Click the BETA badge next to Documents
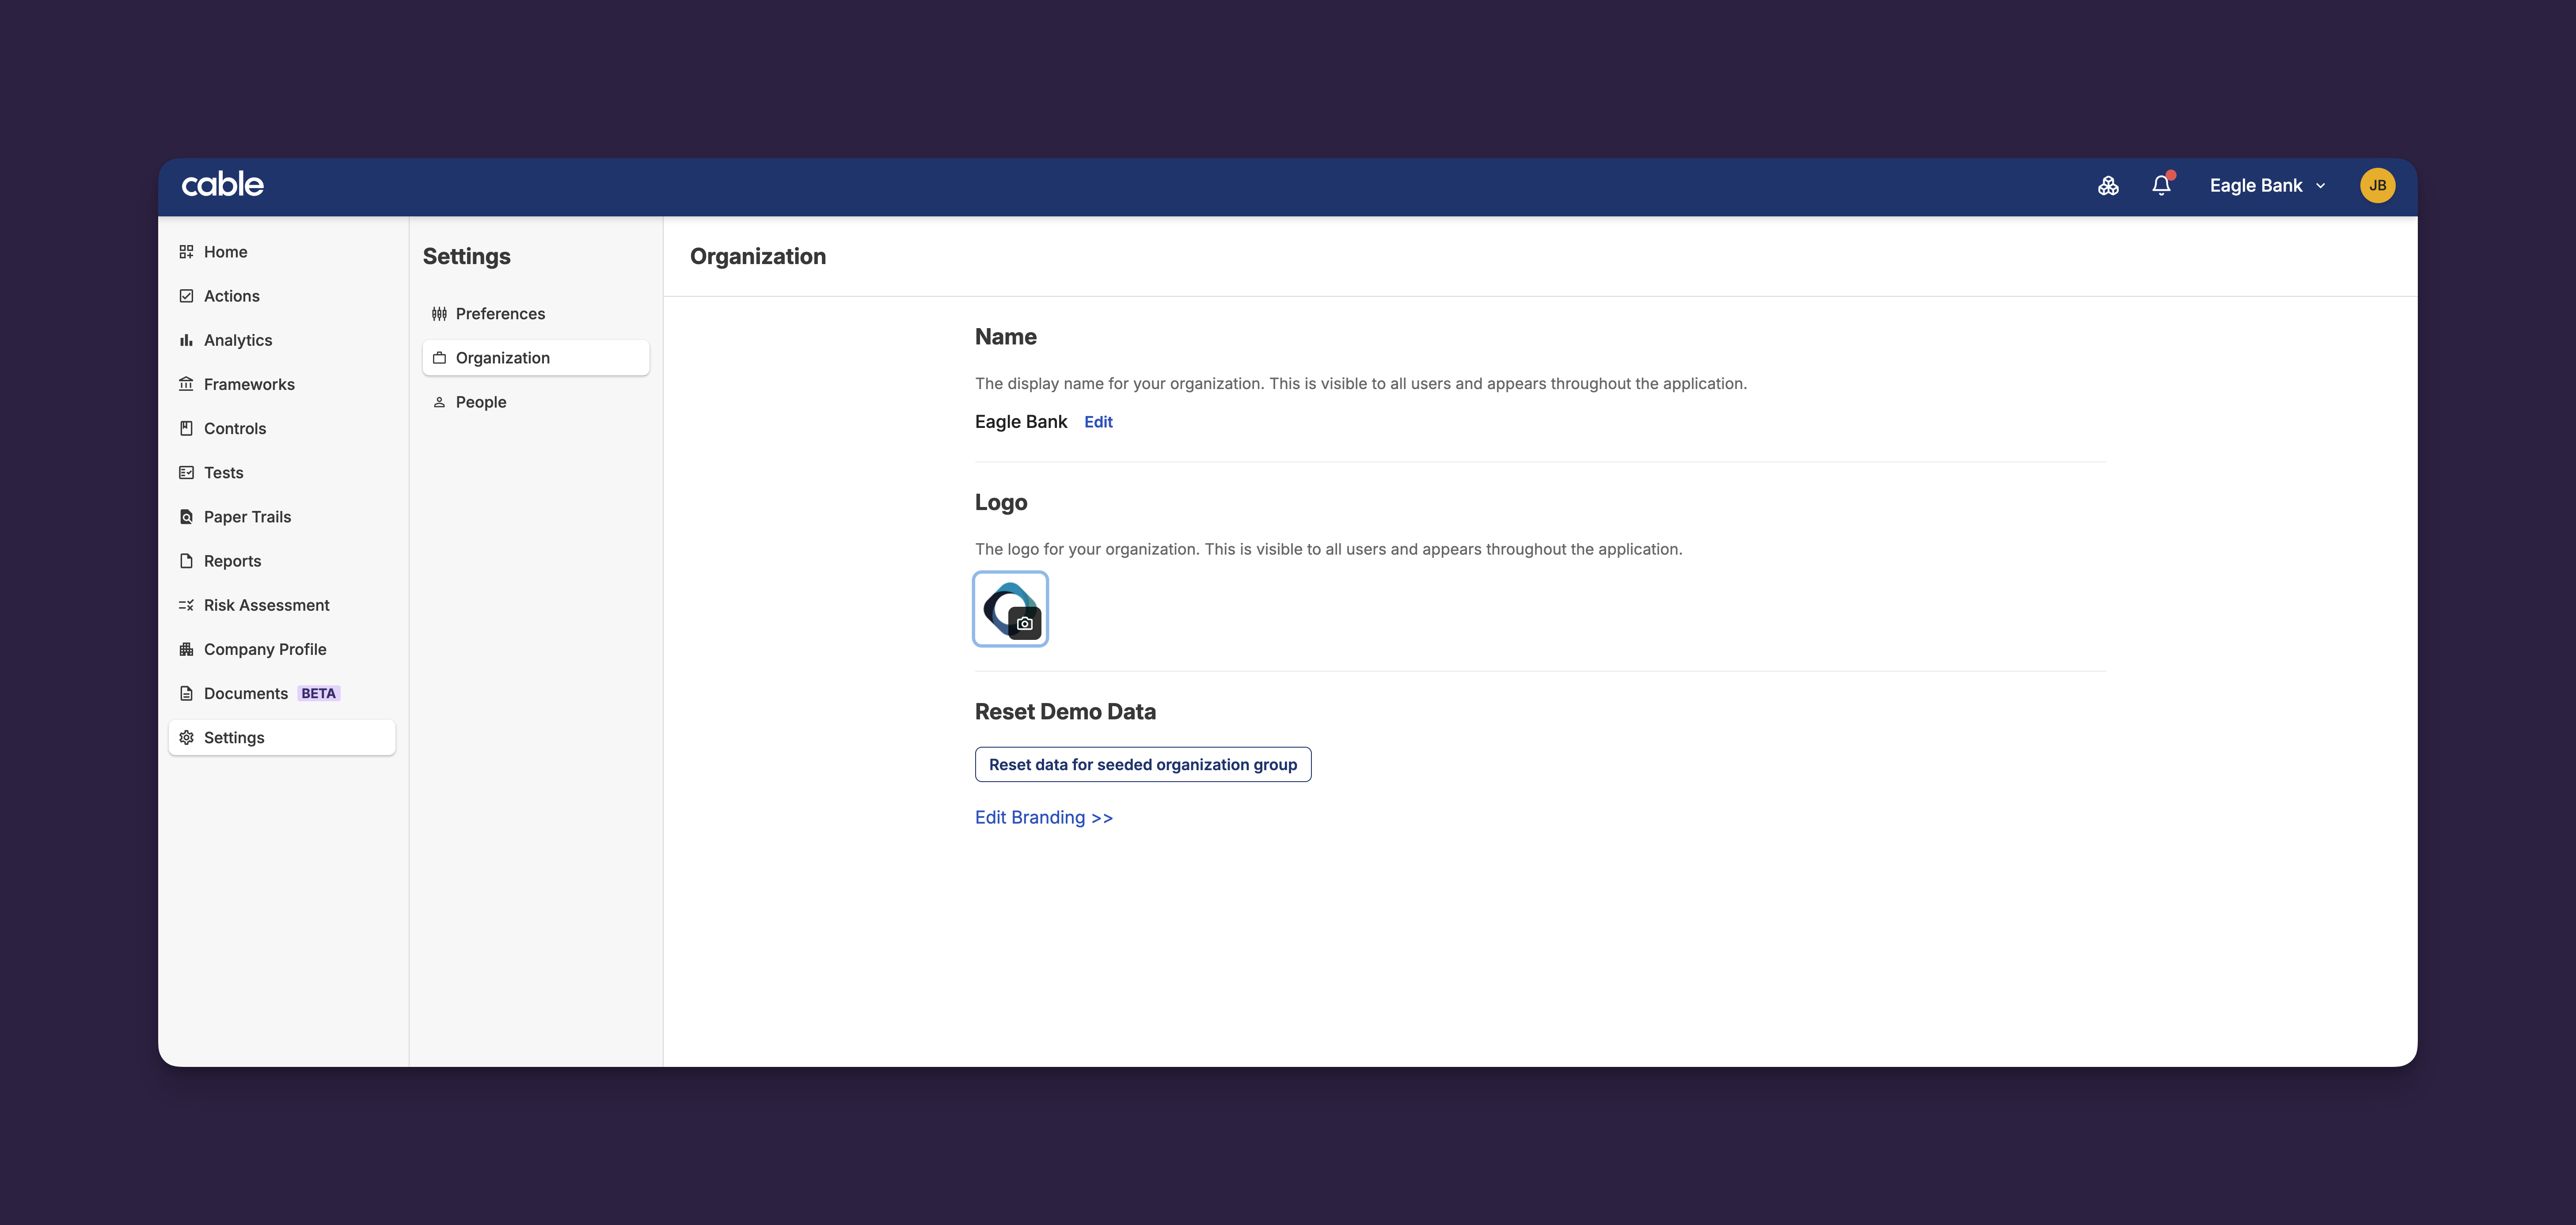 [319, 693]
